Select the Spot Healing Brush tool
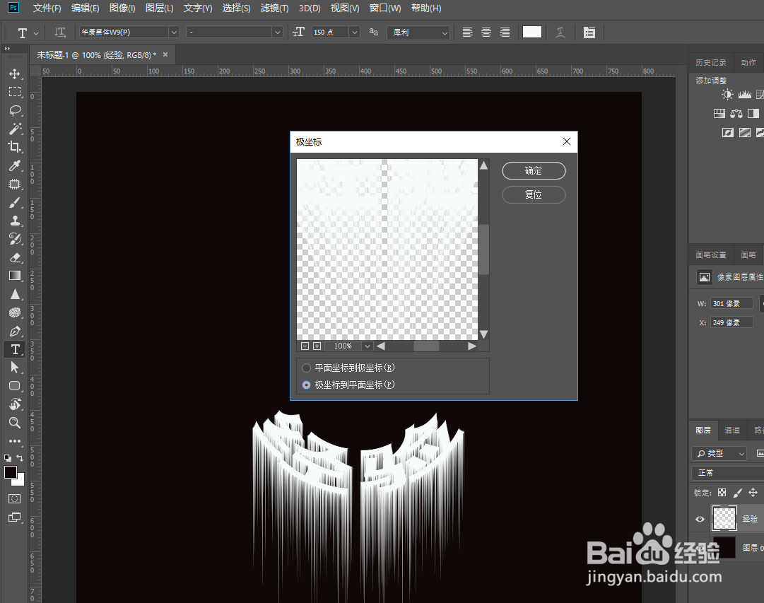The height and width of the screenshot is (603, 764). [15, 185]
